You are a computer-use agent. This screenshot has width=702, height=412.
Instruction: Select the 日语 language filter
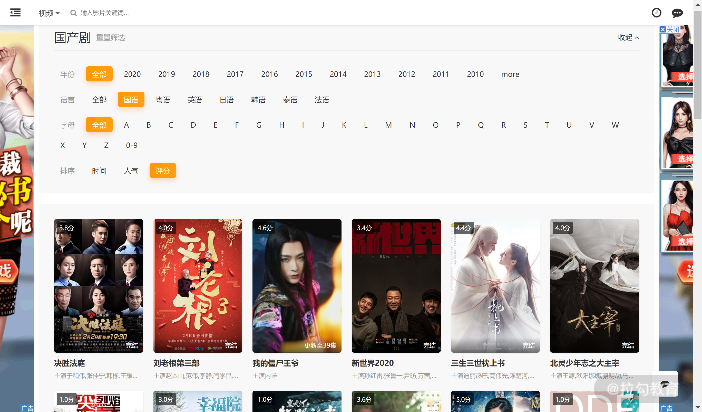coord(227,100)
